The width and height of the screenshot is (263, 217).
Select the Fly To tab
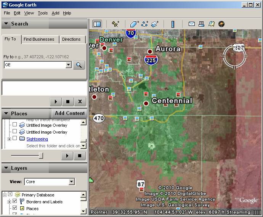tap(10, 39)
